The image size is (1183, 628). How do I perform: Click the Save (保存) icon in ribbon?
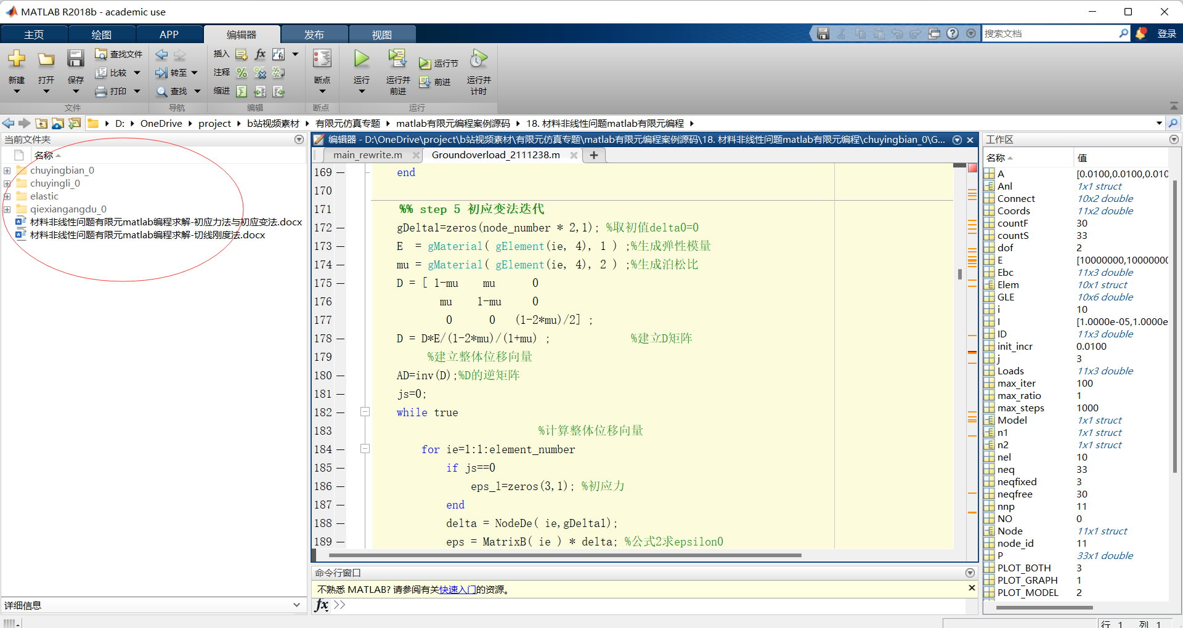point(75,60)
